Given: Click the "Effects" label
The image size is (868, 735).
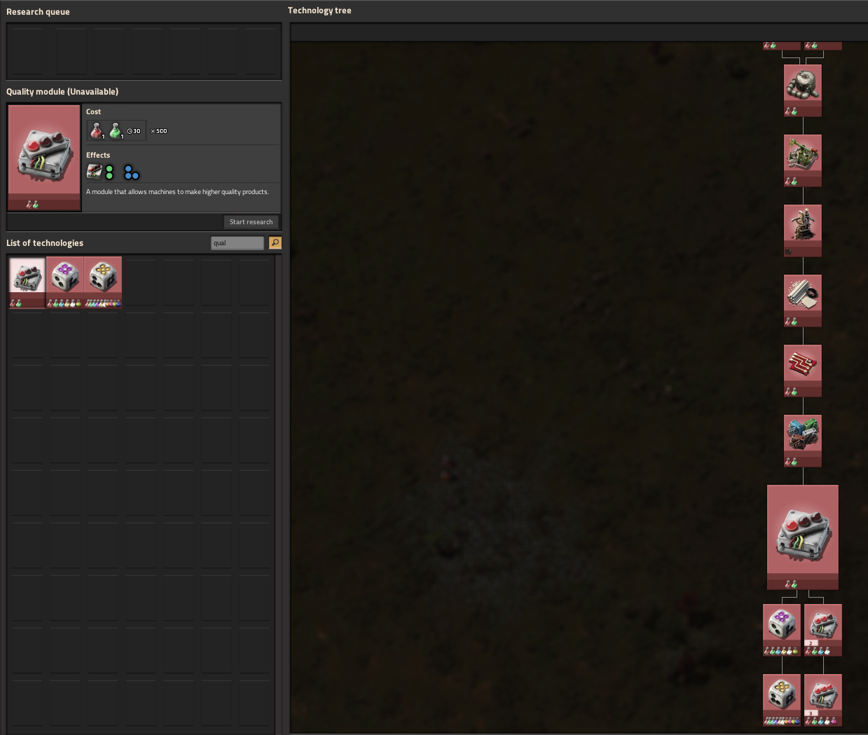Looking at the screenshot, I should tap(98, 156).
